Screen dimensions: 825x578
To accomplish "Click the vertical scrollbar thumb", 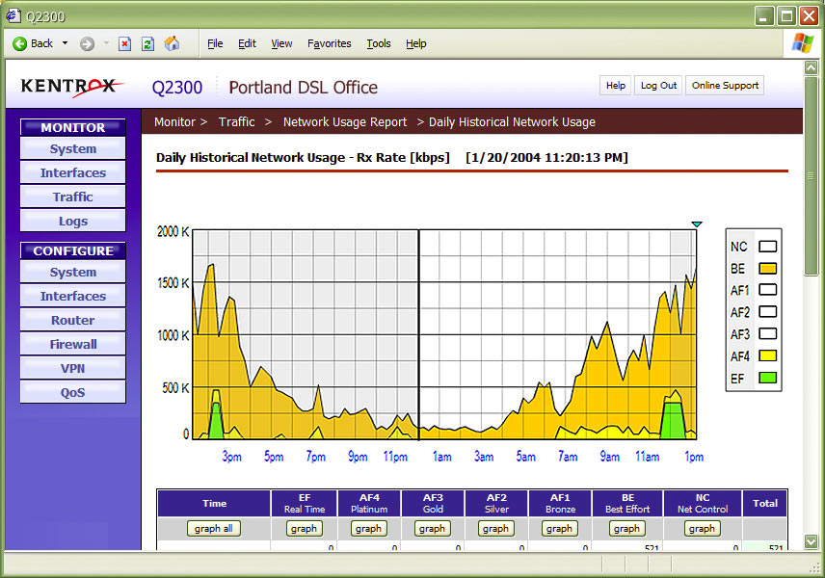I will tap(811, 175).
